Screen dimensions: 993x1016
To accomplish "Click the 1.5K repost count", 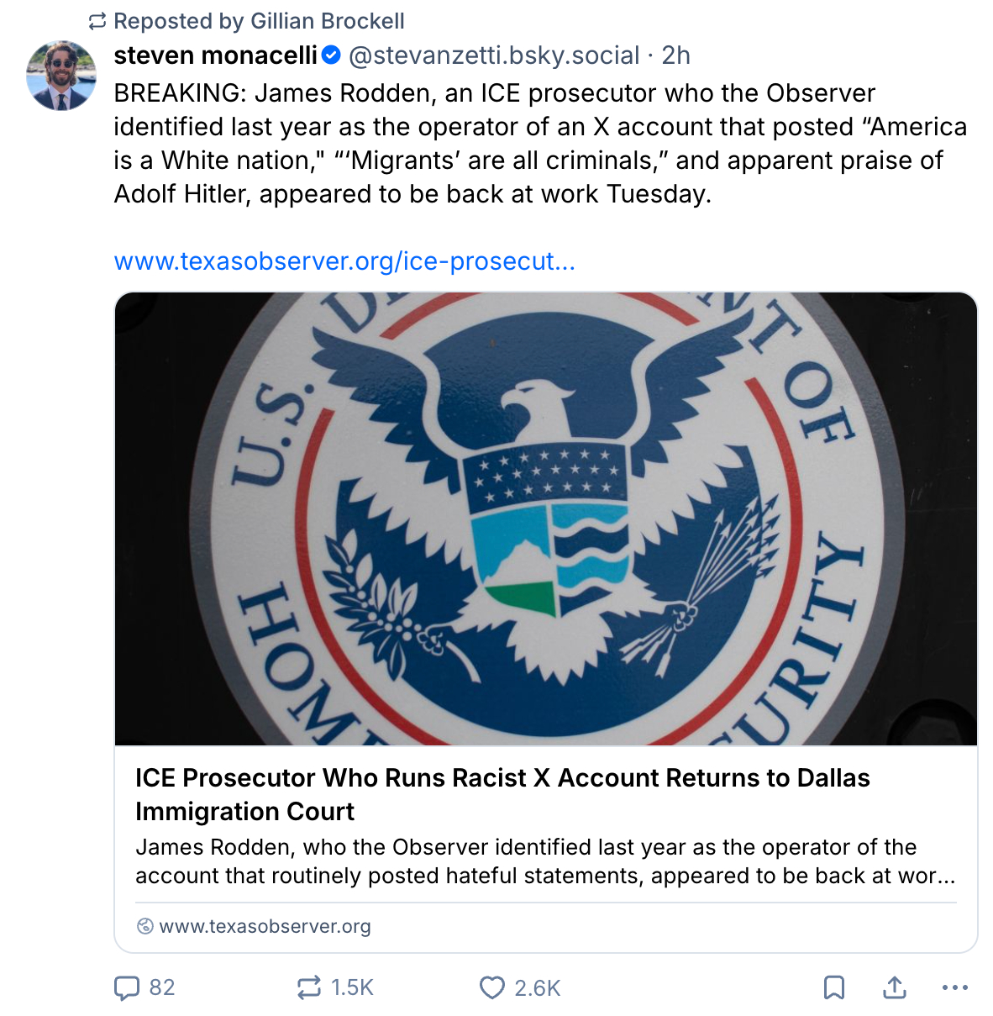I will [353, 987].
